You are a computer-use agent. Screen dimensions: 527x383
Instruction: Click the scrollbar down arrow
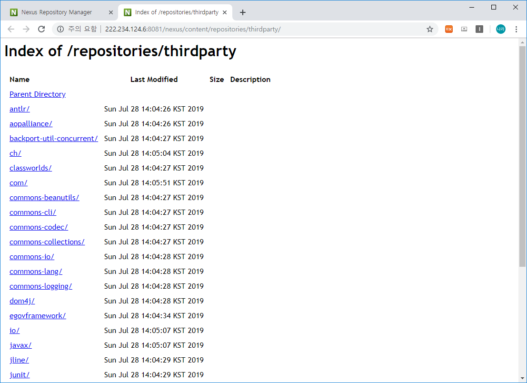click(522, 378)
